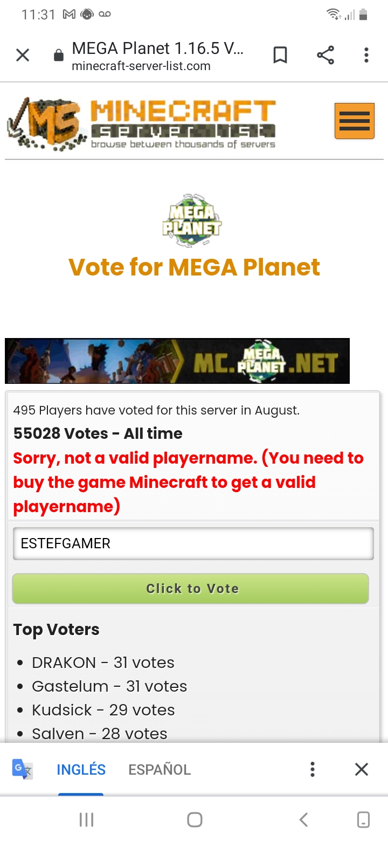Select the INGLÉS translation tab
Viewport: 388px width, 841px height.
(81, 769)
